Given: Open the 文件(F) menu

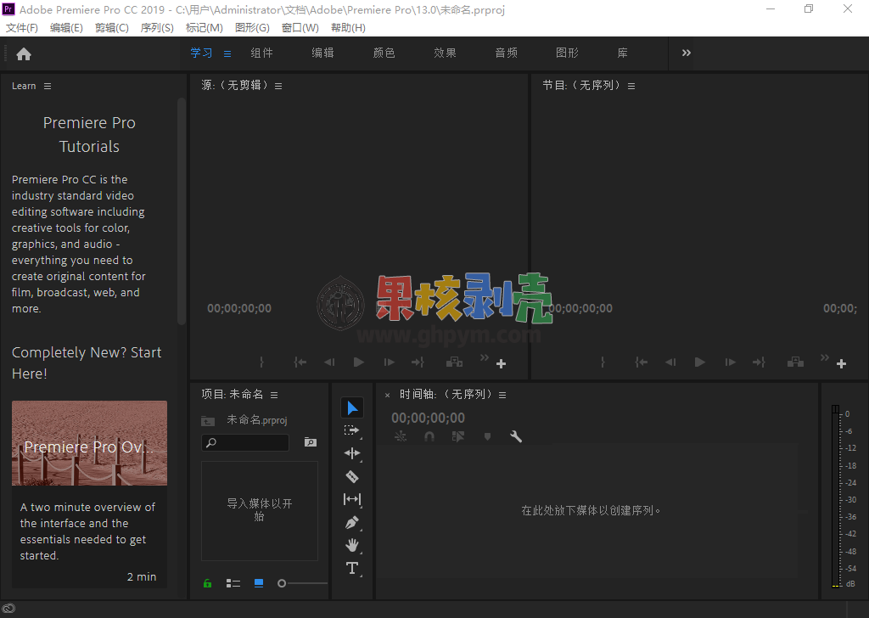Looking at the screenshot, I should [21, 28].
